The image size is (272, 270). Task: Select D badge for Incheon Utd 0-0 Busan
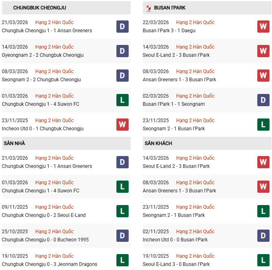point(263,236)
